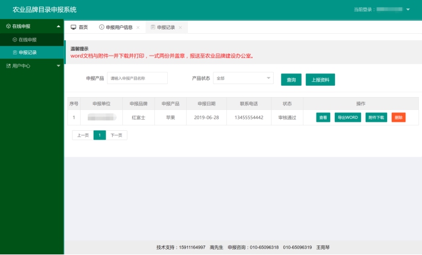Click the 农业品牌目录申报系统 title
The width and height of the screenshot is (422, 255).
click(x=44, y=9)
